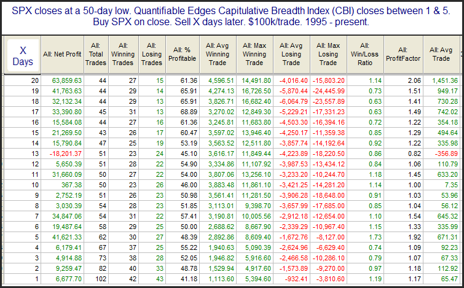Select All: Avg Winning Trade header
This screenshot has height=288, width=464.
[218, 55]
